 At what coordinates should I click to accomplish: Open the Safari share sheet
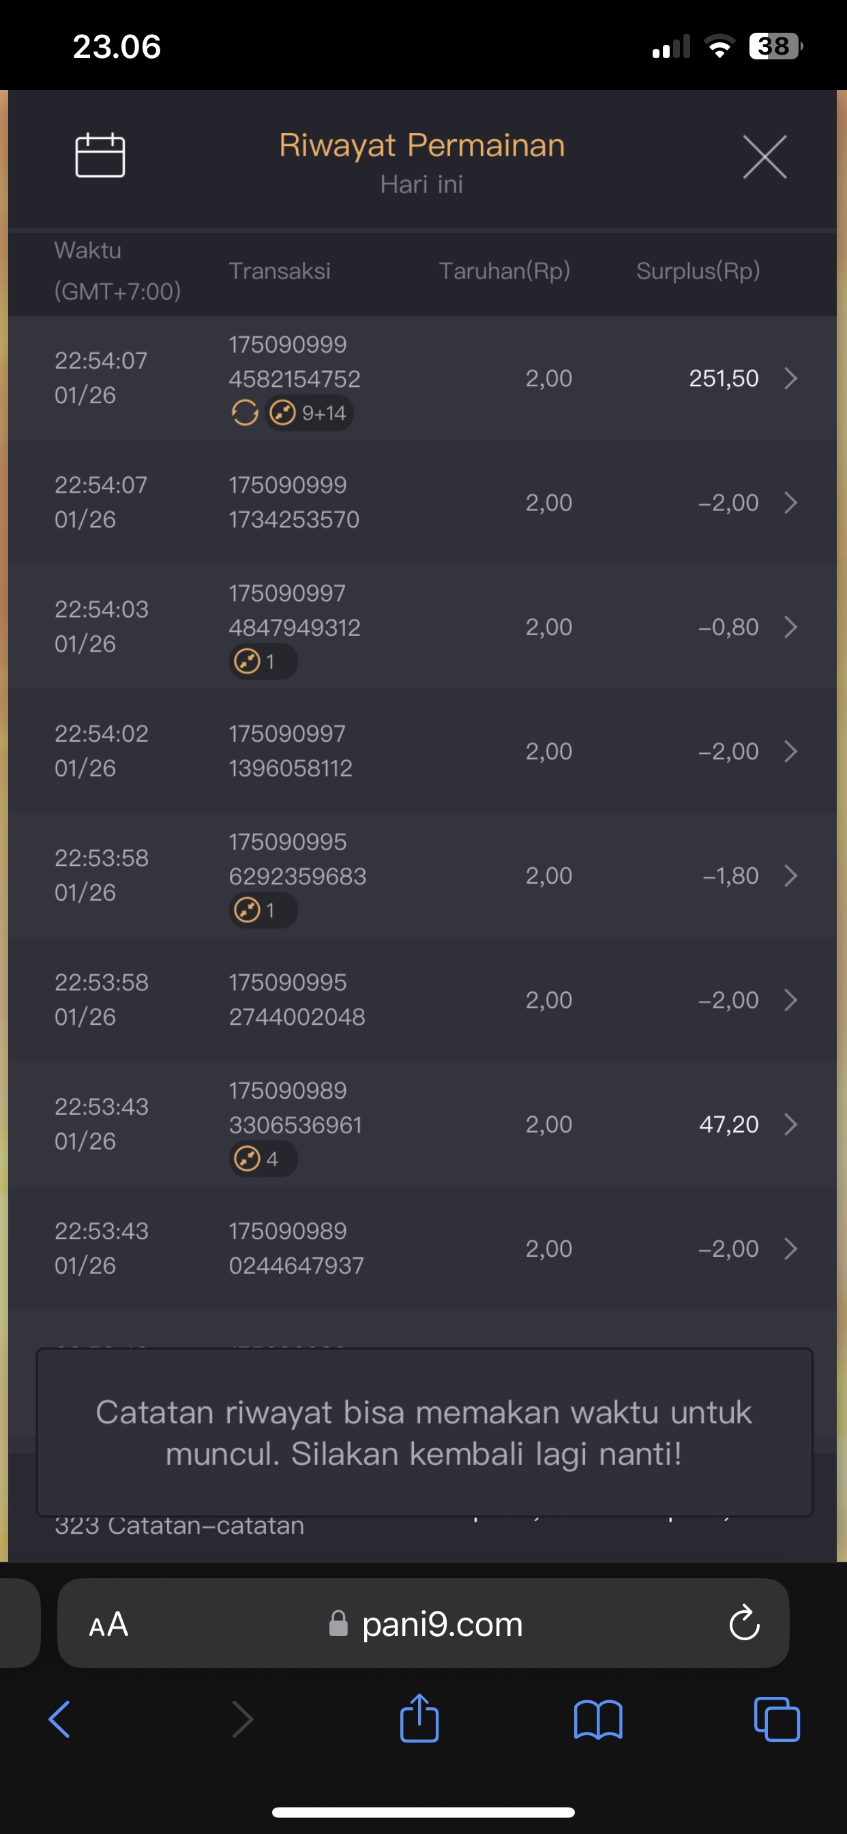419,1719
